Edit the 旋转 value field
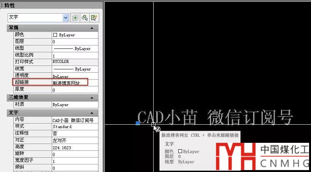 (x=75, y=154)
